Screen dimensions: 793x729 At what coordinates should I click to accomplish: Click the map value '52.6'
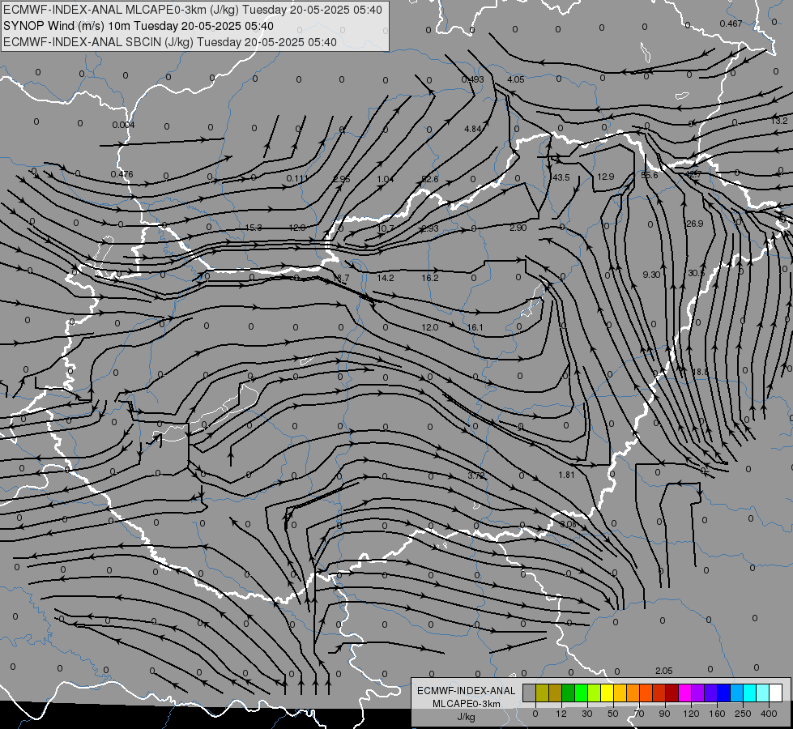pos(430,179)
